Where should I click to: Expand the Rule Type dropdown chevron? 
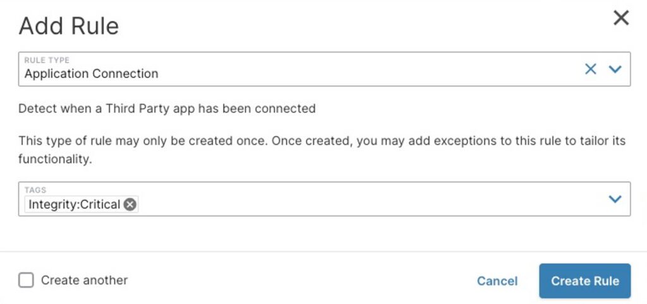pos(615,69)
